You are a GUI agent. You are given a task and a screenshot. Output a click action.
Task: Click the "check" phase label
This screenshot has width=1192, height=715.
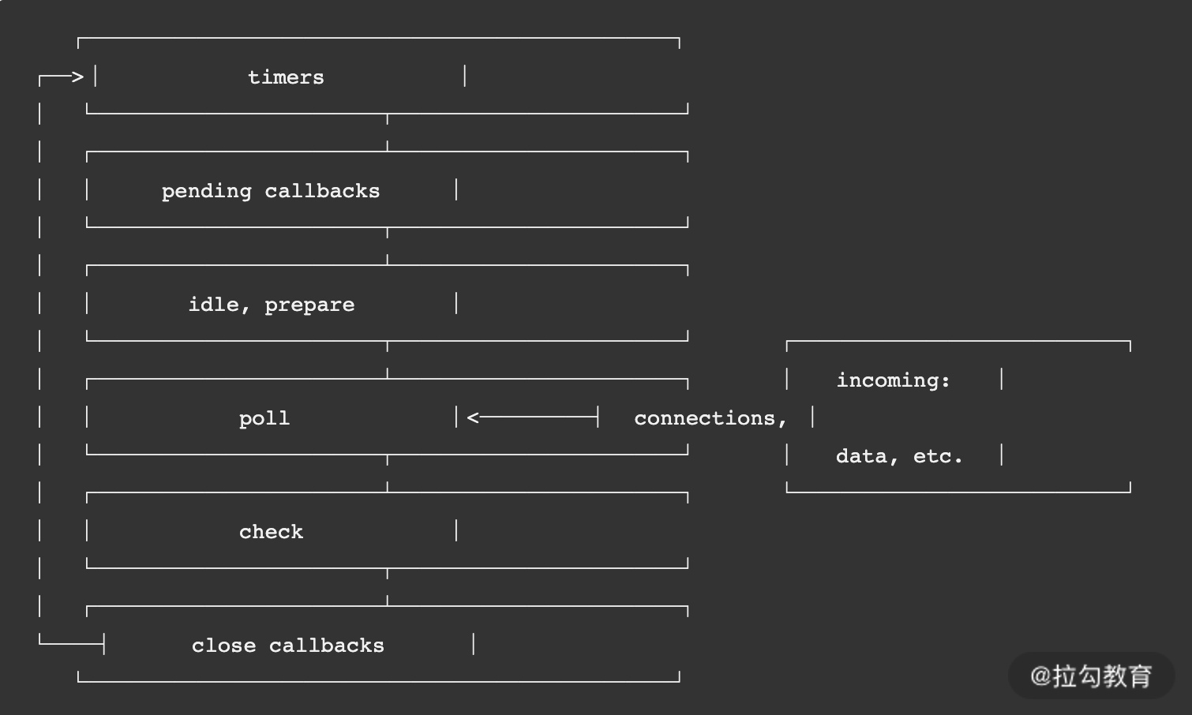[x=271, y=532]
